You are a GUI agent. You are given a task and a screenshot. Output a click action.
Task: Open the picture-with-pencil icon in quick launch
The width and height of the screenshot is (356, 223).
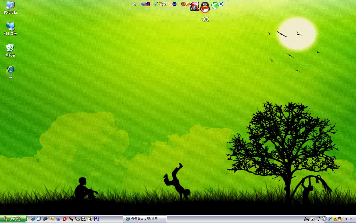(x=84, y=219)
